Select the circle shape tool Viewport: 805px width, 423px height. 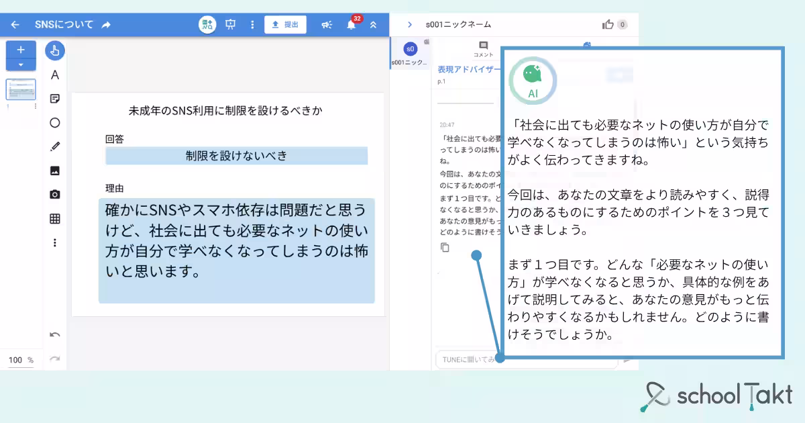coord(55,123)
